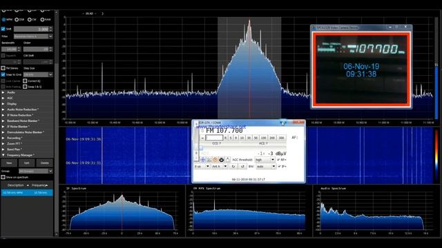This screenshot has width=442, height=248.
Task: Select the highlighted WFM frequency entry row
Action: tap(27, 193)
